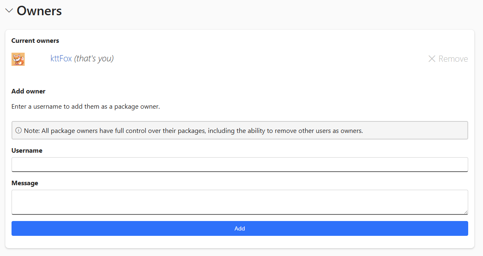Click the info icon in the note
The image size is (483, 256).
coord(19,130)
